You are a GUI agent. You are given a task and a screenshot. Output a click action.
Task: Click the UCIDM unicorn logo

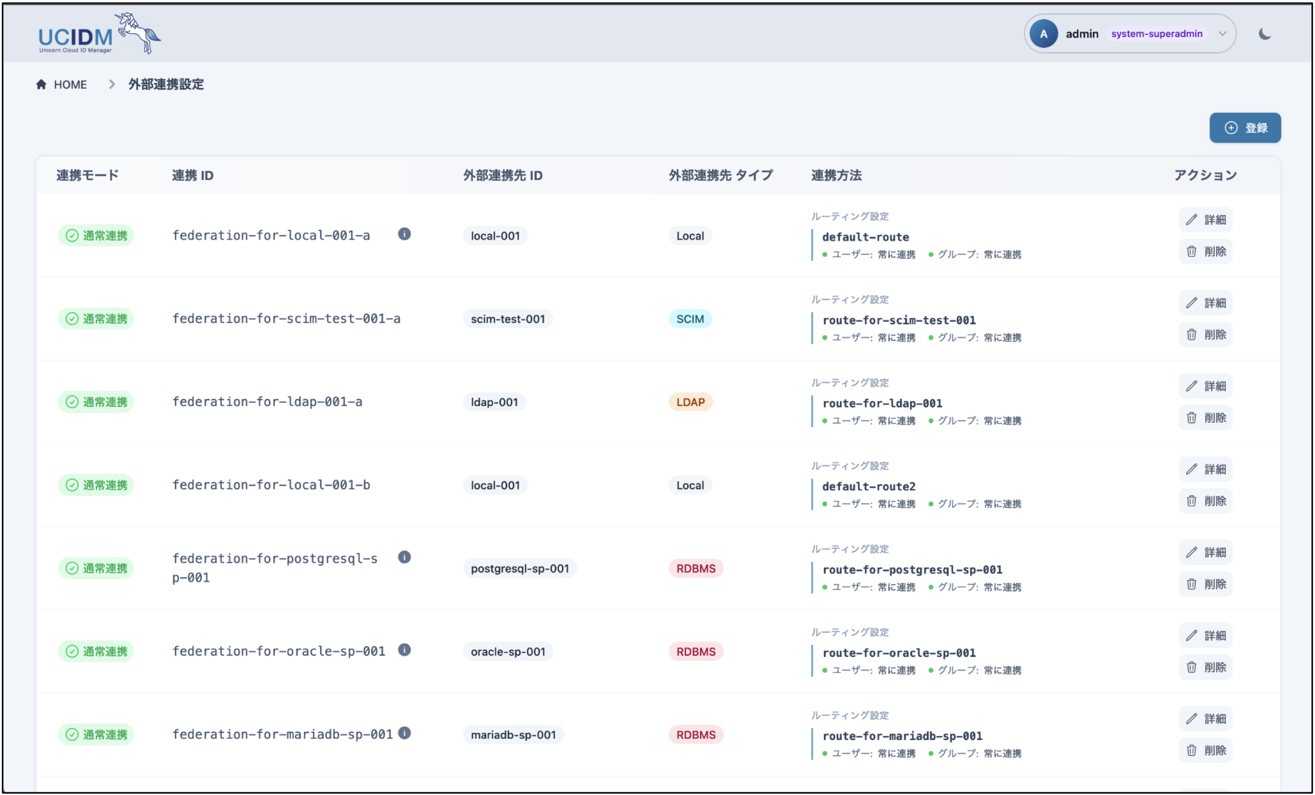[99, 34]
